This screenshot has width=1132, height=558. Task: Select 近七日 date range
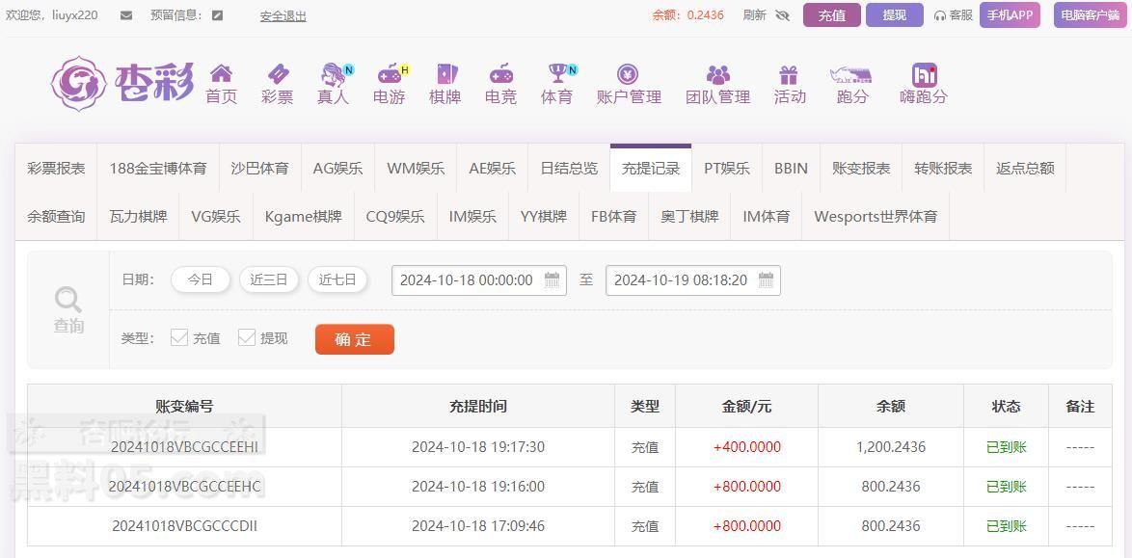(337, 280)
